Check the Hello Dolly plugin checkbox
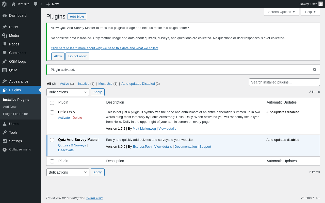This screenshot has height=203, width=325. point(52,112)
